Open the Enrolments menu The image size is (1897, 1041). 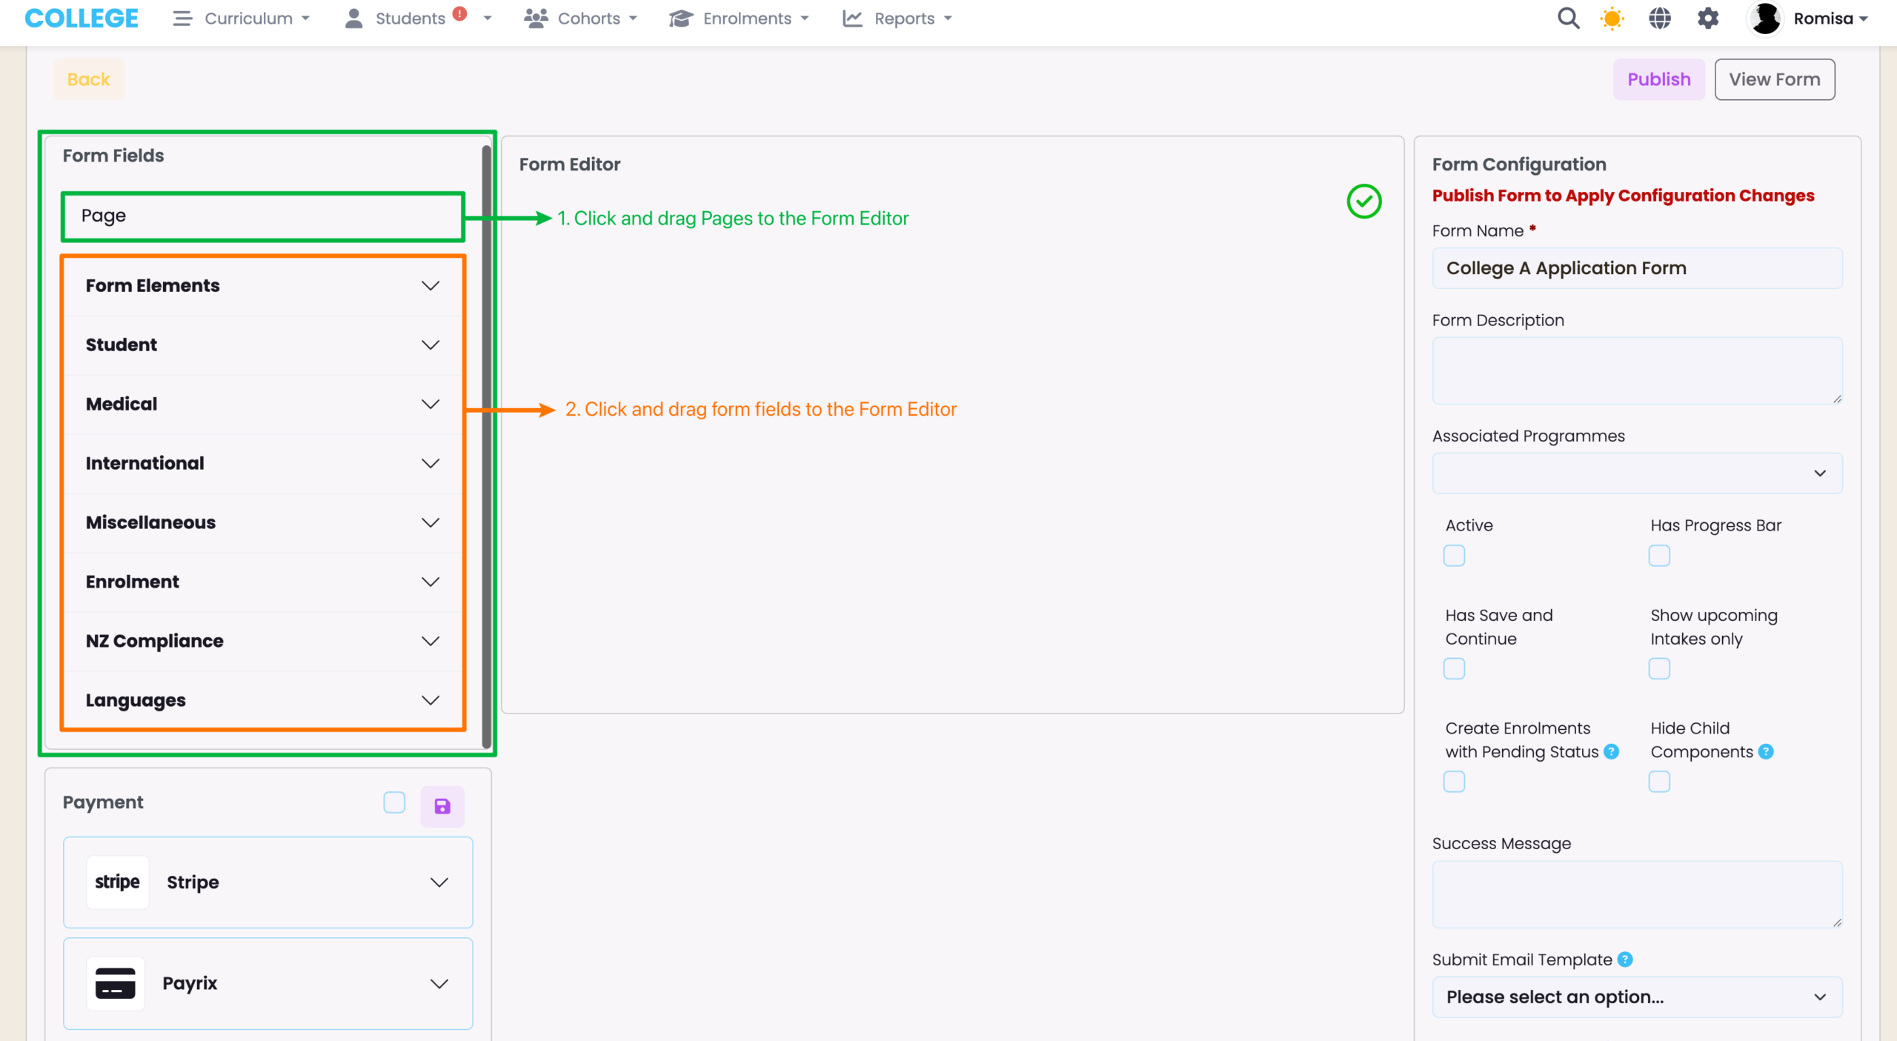739,19
